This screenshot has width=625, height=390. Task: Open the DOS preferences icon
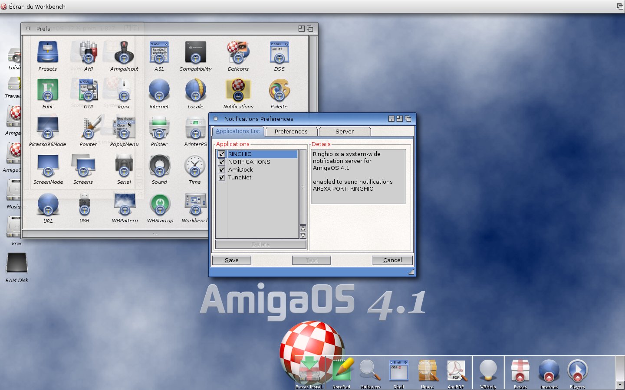[x=279, y=53]
